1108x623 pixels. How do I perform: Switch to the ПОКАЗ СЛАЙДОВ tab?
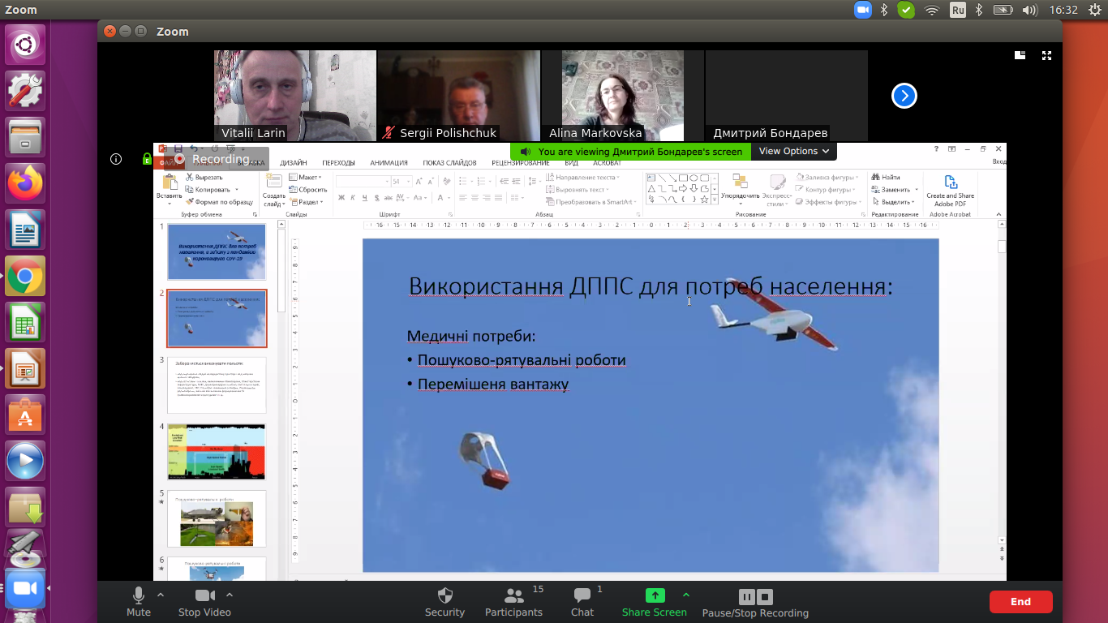click(x=449, y=163)
